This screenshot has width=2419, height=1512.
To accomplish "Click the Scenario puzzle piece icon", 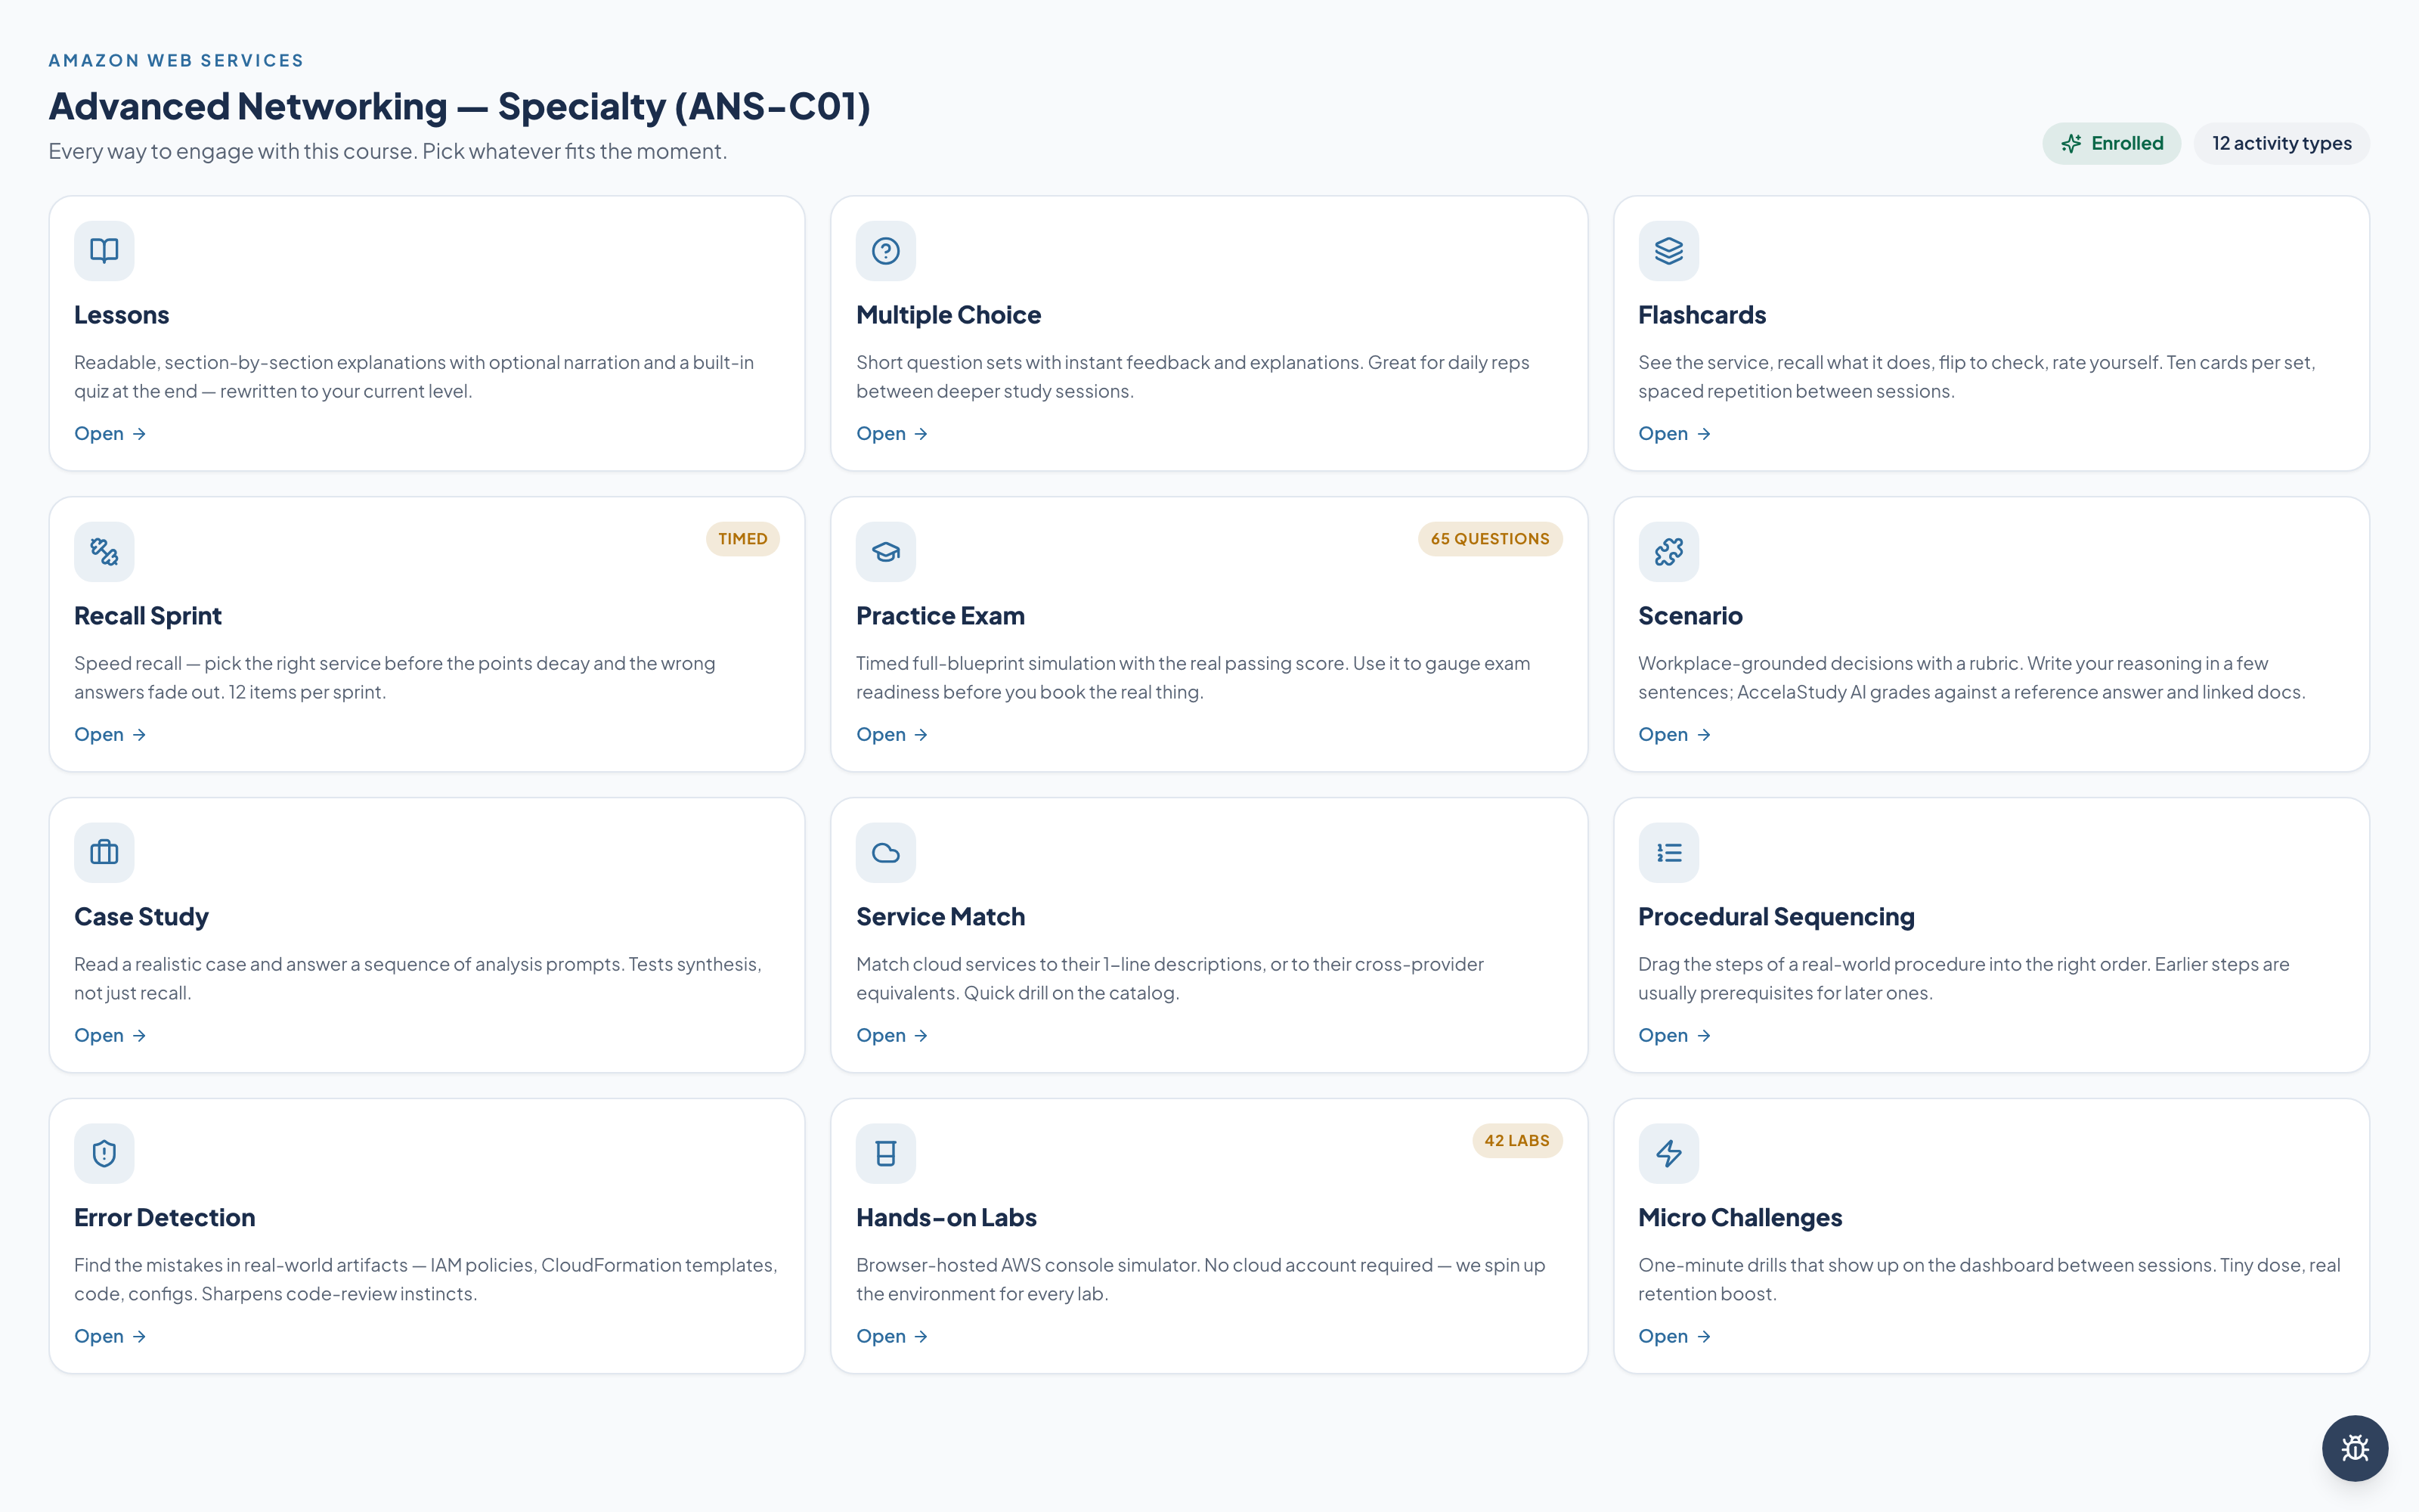I will pos(1668,551).
